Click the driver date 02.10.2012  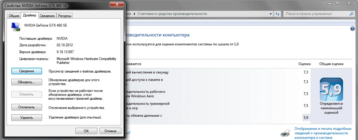(65, 45)
